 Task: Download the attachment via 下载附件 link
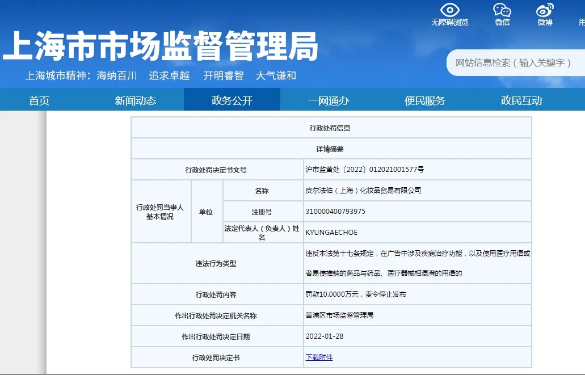319,357
